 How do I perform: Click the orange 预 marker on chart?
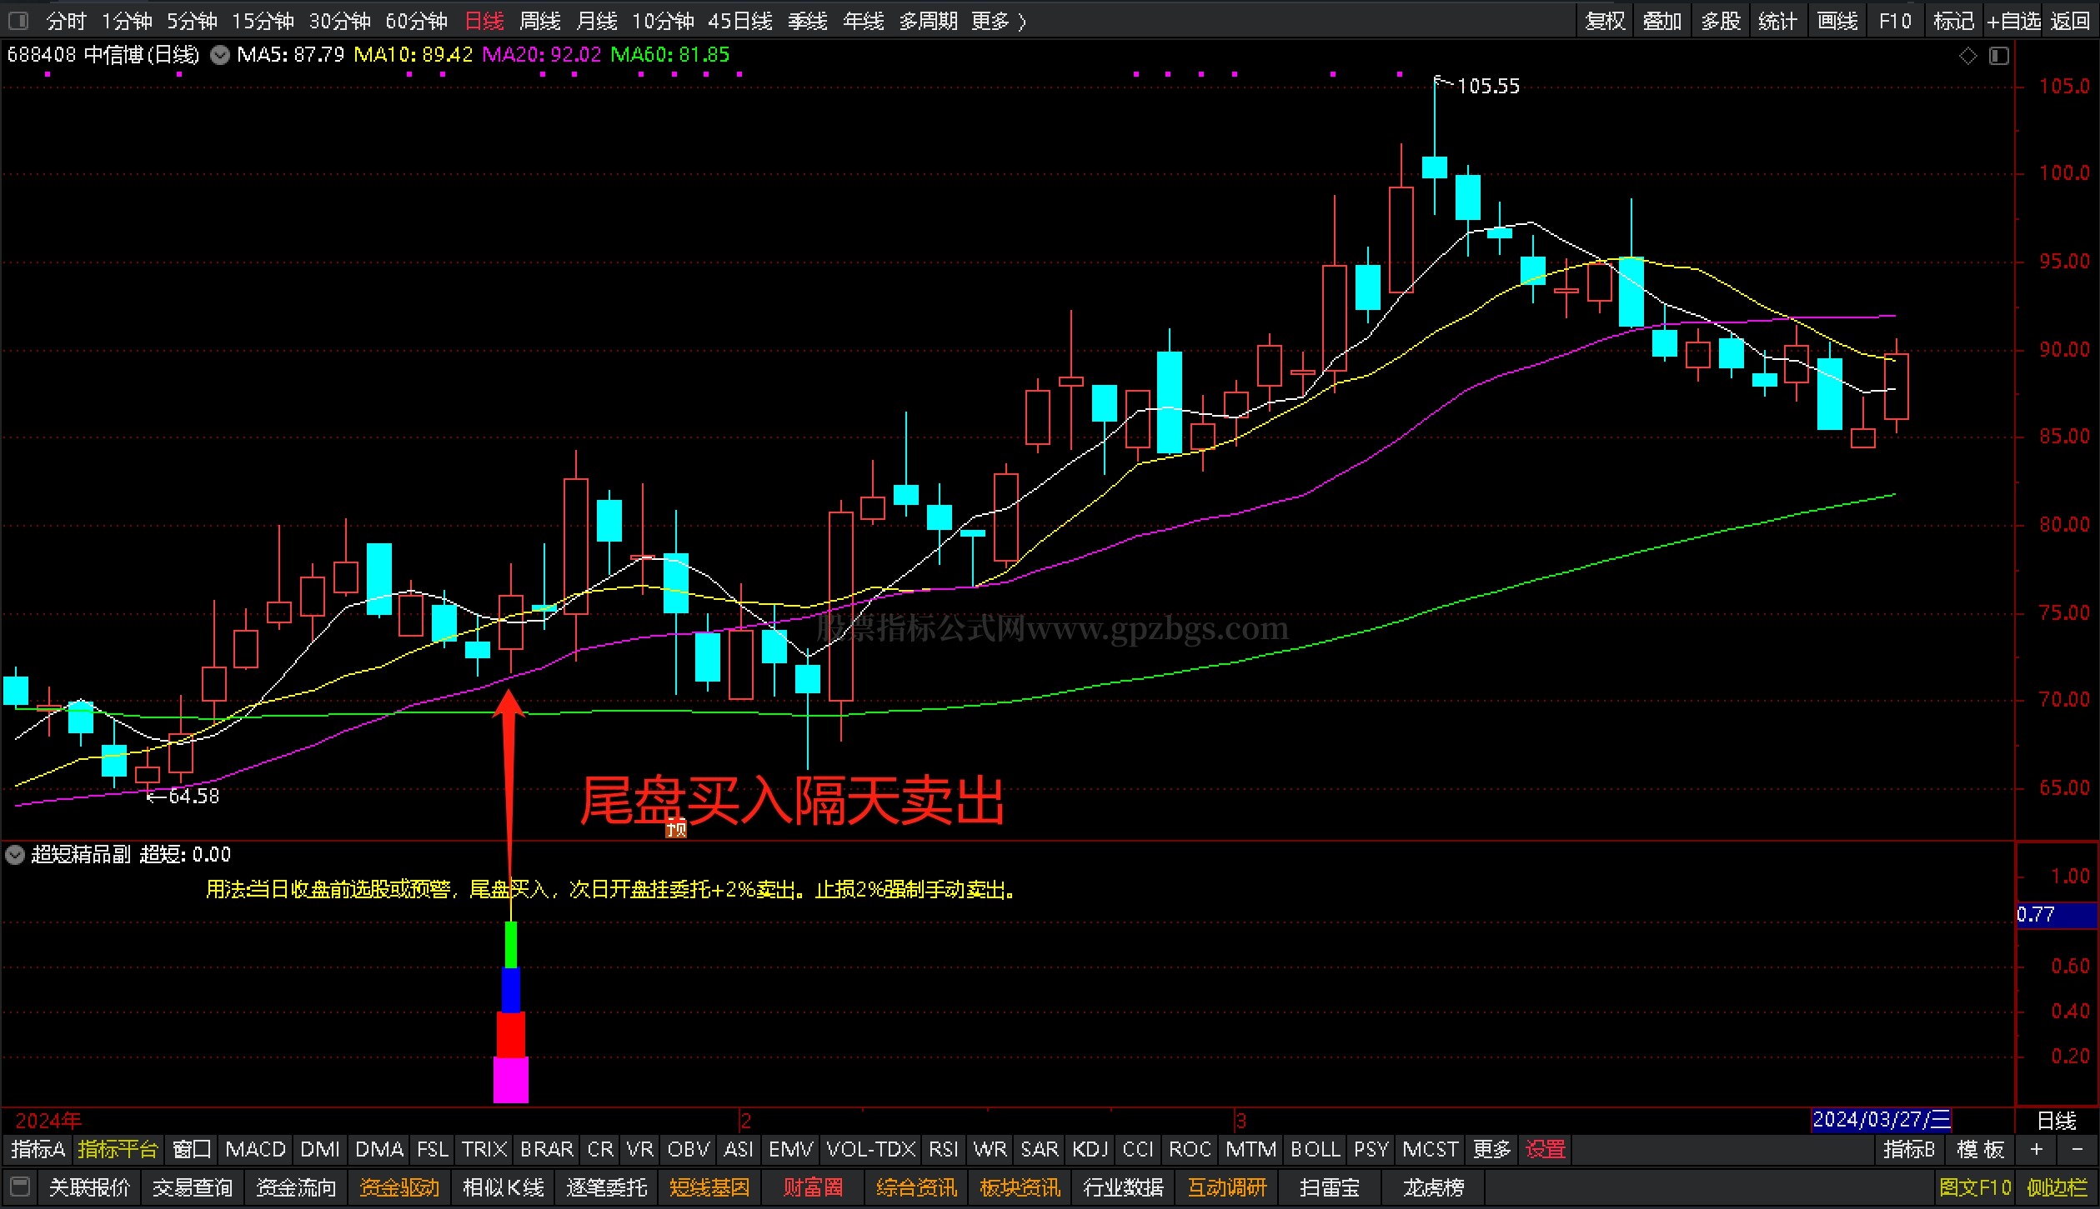(x=676, y=828)
